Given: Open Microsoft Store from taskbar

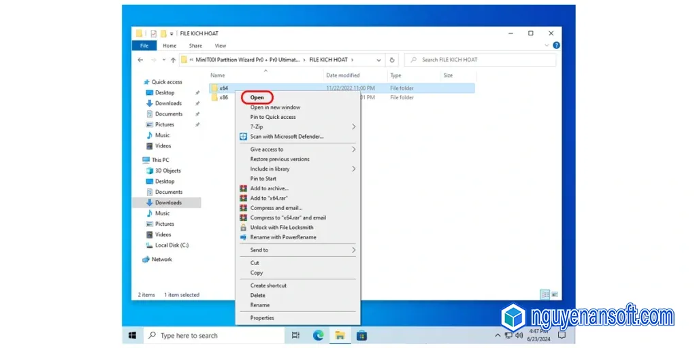Looking at the screenshot, I should pyautogui.click(x=361, y=336).
